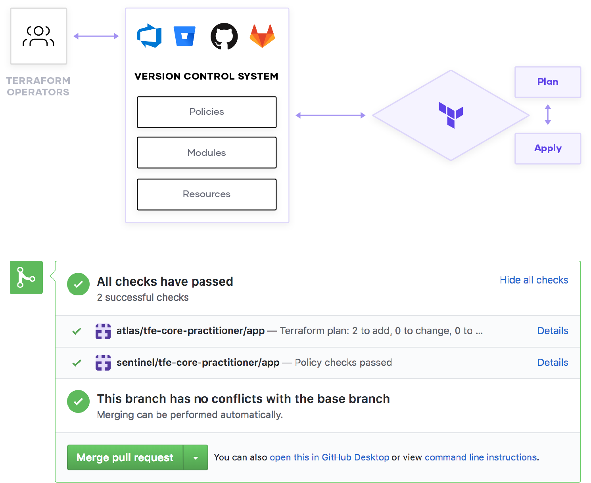This screenshot has width=591, height=483.
Task: Open Details for sentinel policy check
Action: (x=553, y=363)
